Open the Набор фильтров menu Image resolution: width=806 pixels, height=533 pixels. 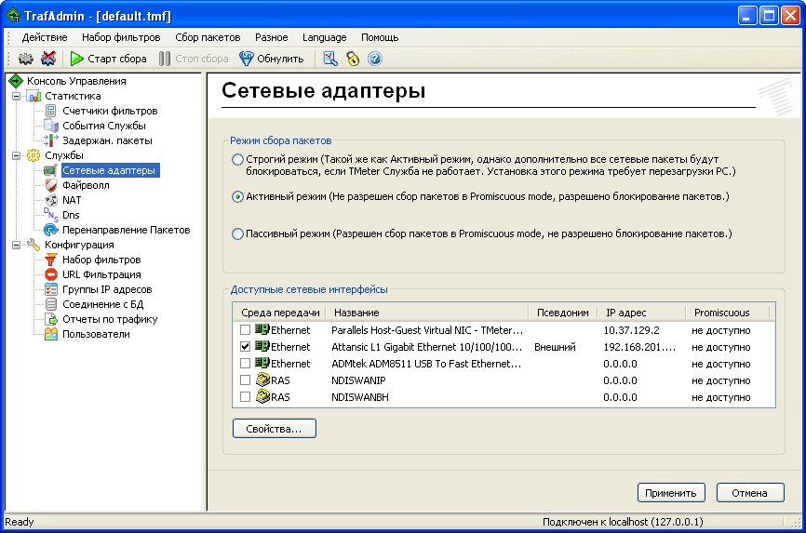(121, 37)
